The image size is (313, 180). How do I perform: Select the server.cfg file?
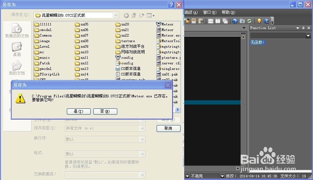[x=168, y=63]
